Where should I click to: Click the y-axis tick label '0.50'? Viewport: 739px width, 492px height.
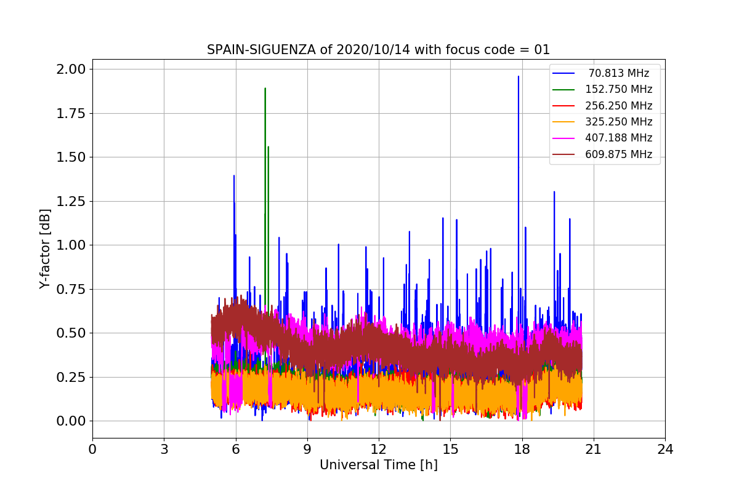71,333
